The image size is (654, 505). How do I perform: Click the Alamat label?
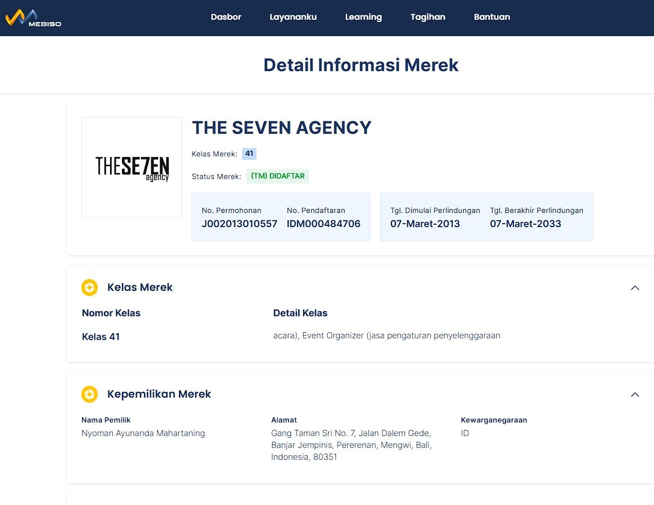click(284, 420)
